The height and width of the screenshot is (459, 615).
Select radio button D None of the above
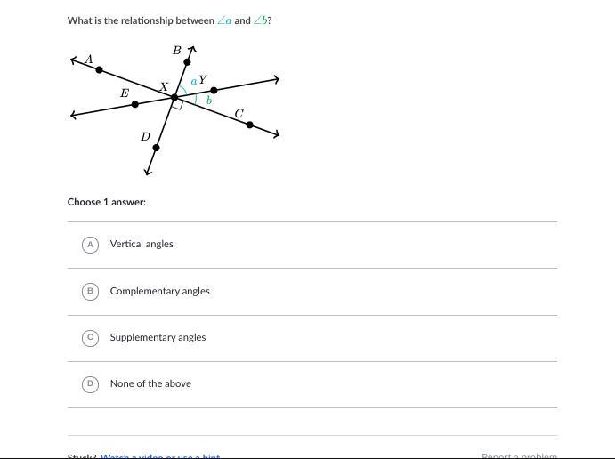click(90, 383)
